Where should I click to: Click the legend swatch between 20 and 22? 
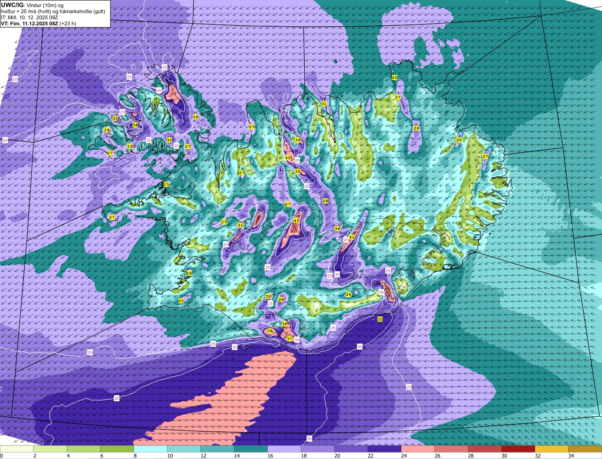(x=351, y=449)
